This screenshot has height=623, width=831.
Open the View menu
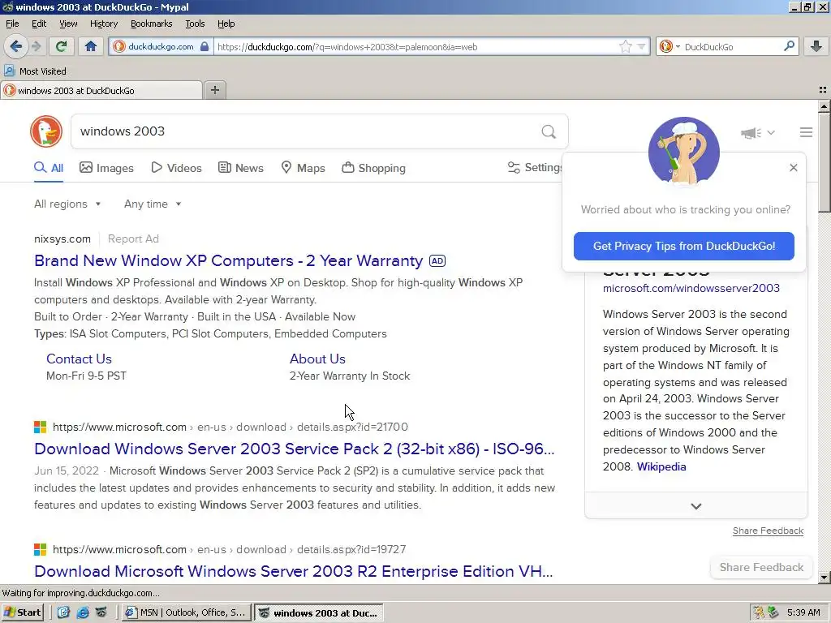(68, 24)
